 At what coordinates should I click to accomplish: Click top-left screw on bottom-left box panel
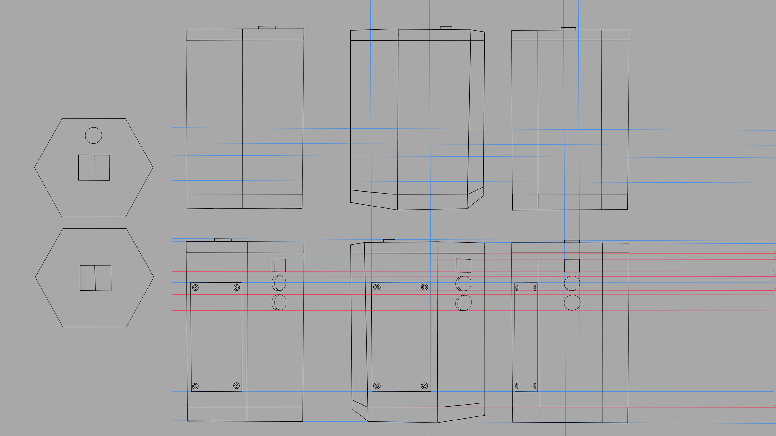click(195, 287)
